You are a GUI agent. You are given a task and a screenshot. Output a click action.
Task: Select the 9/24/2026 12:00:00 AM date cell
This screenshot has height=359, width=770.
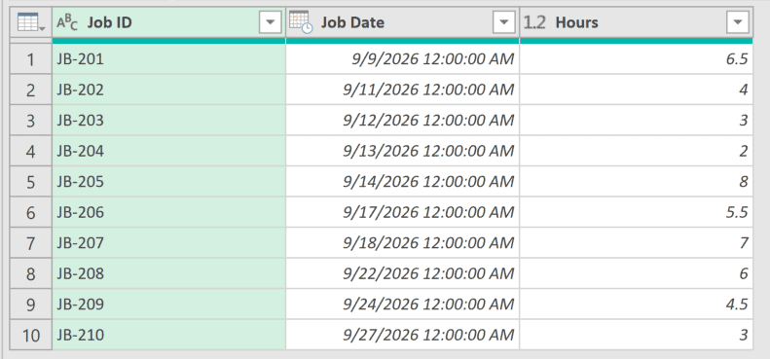click(403, 304)
